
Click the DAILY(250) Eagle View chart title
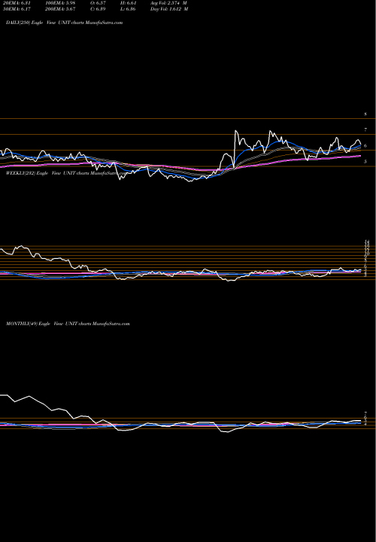[65, 23]
